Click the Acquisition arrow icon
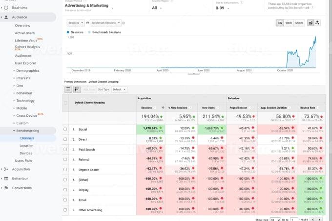The height and width of the screenshot is (221, 332). pyautogui.click(x=6, y=169)
